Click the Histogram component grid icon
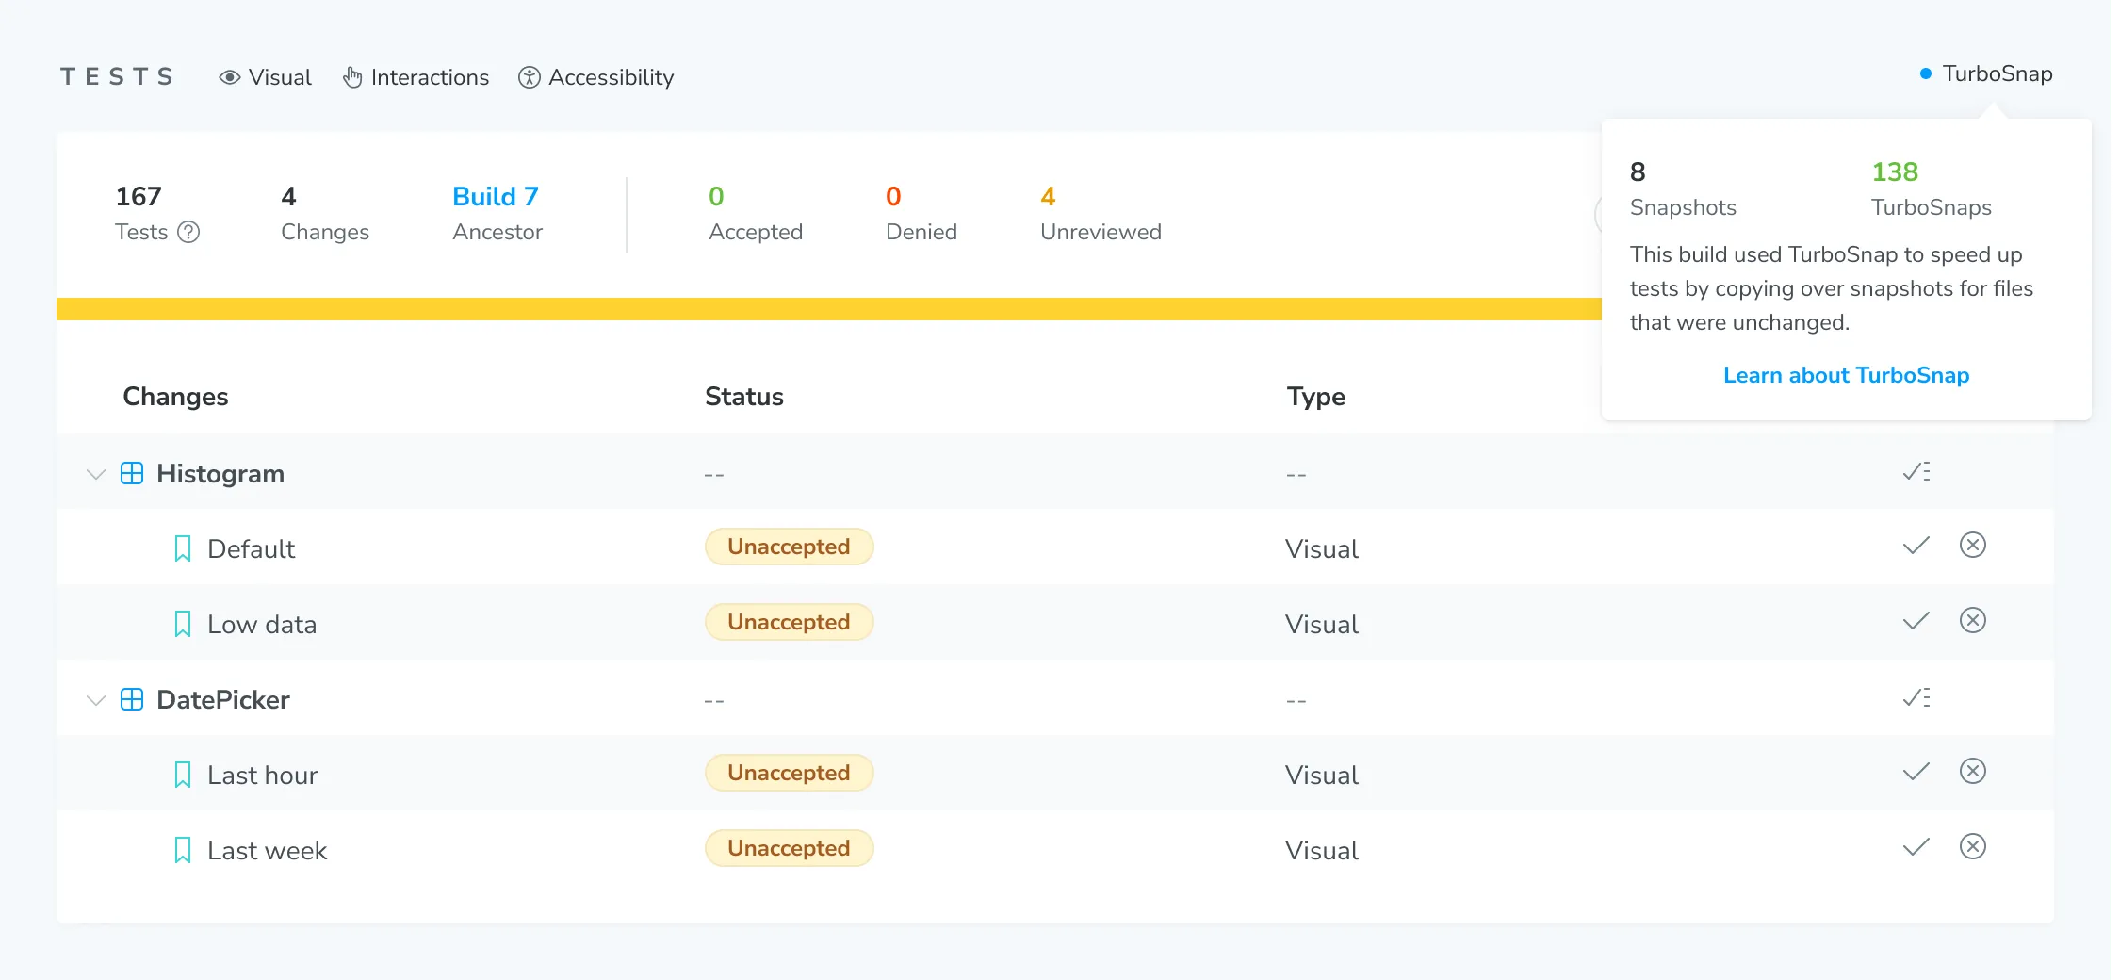The width and height of the screenshot is (2120, 980). [x=132, y=473]
